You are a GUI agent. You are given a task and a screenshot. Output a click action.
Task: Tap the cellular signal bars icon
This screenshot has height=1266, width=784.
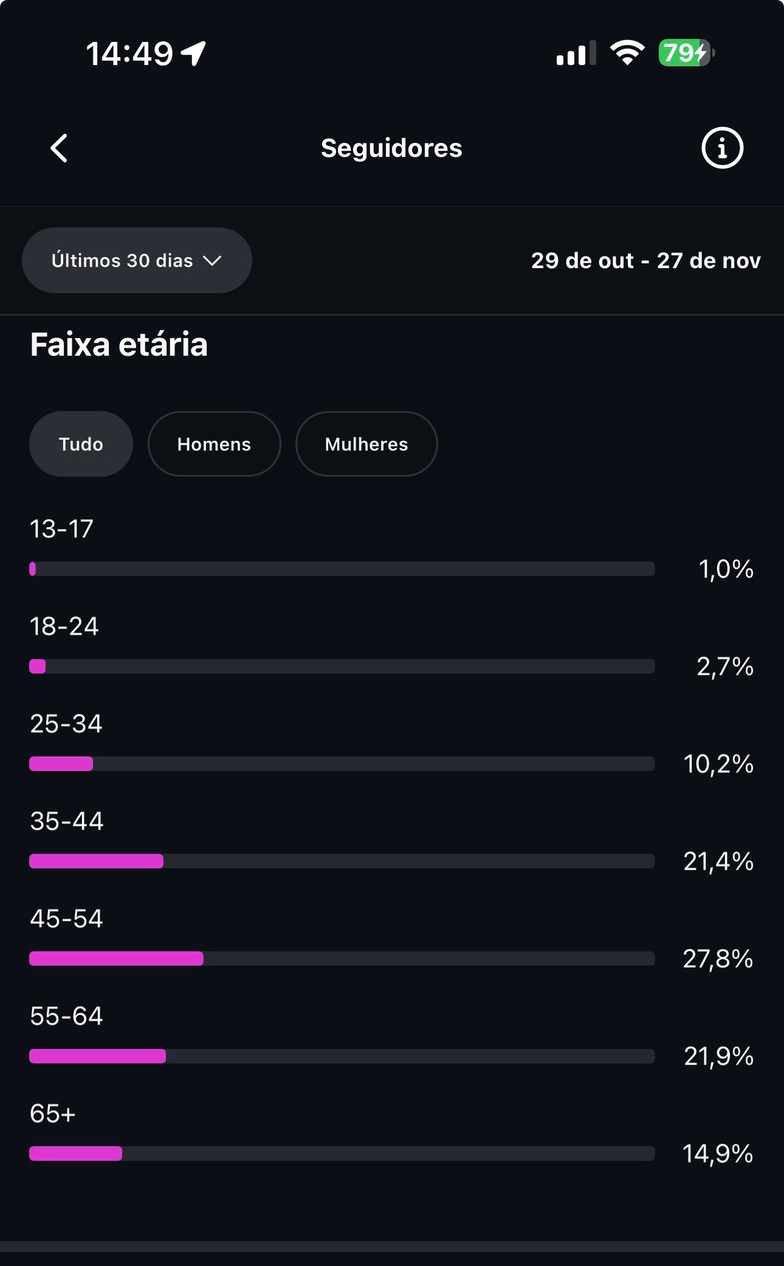tap(576, 54)
